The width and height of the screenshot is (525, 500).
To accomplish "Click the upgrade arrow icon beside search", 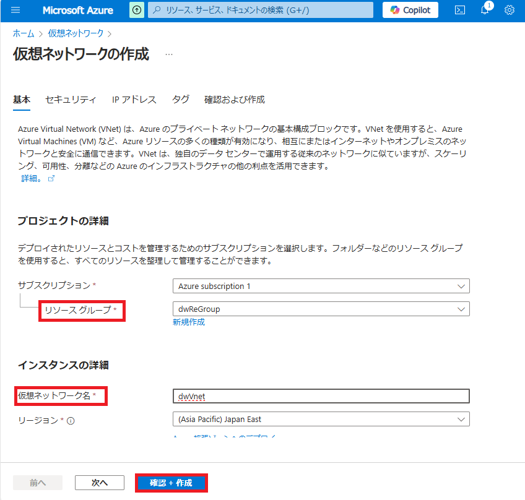I will click(137, 10).
